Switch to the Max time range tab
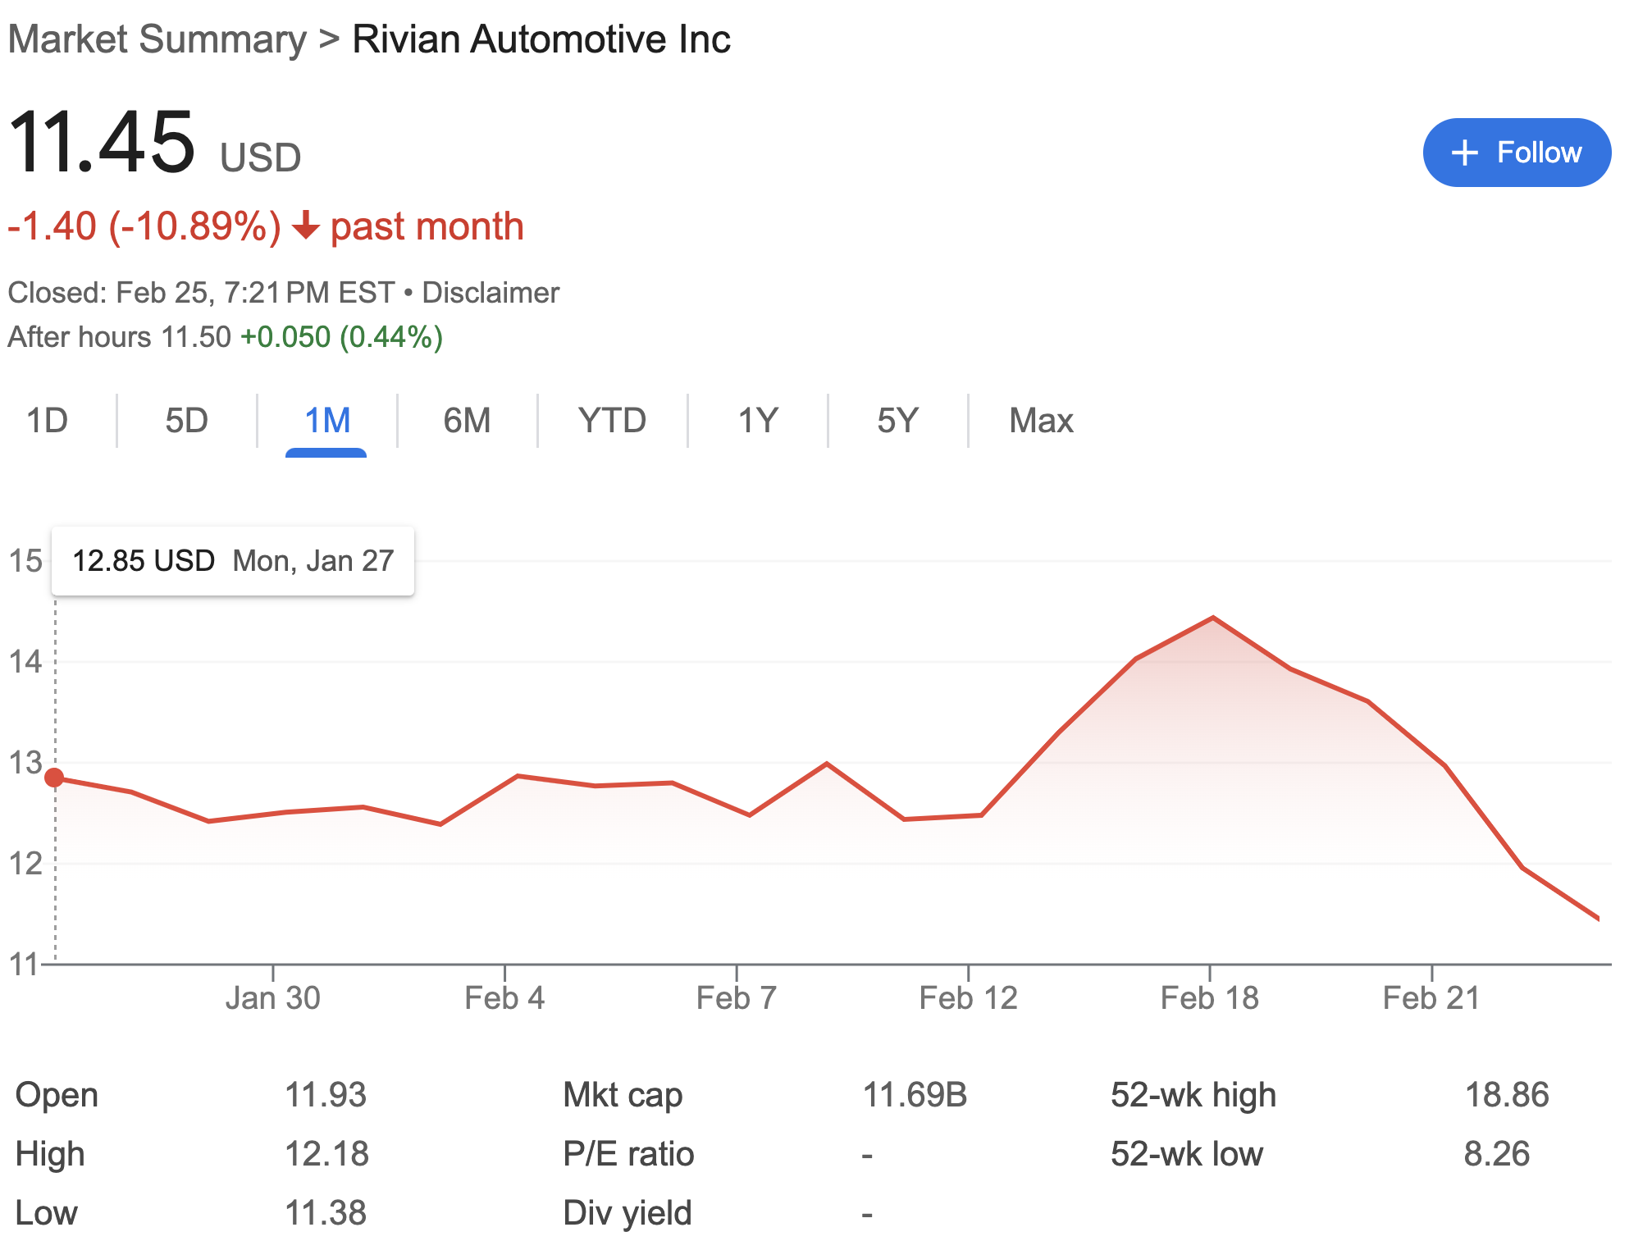This screenshot has height=1241, width=1652. 1041,421
